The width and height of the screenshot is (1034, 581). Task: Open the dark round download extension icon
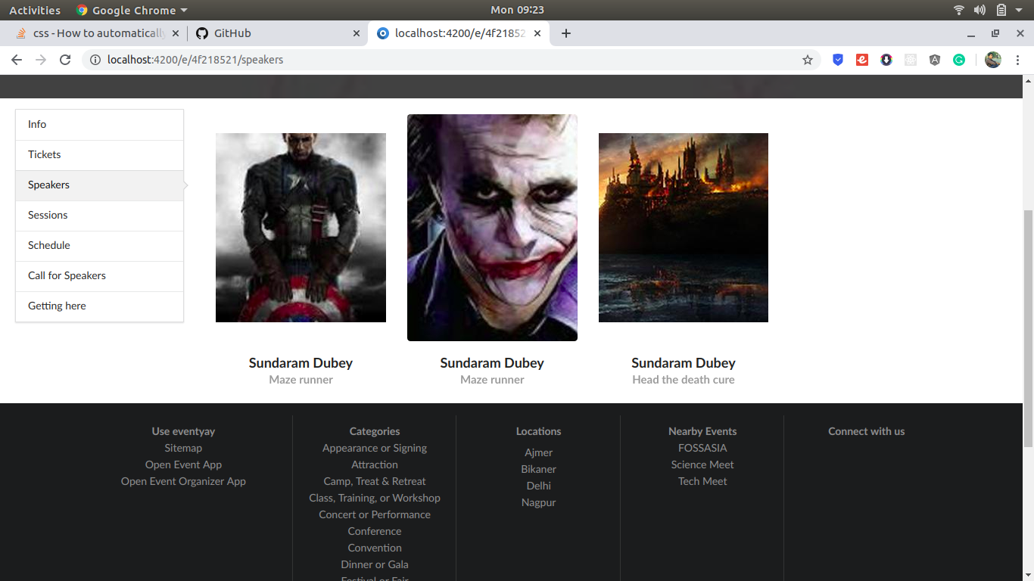coord(886,60)
